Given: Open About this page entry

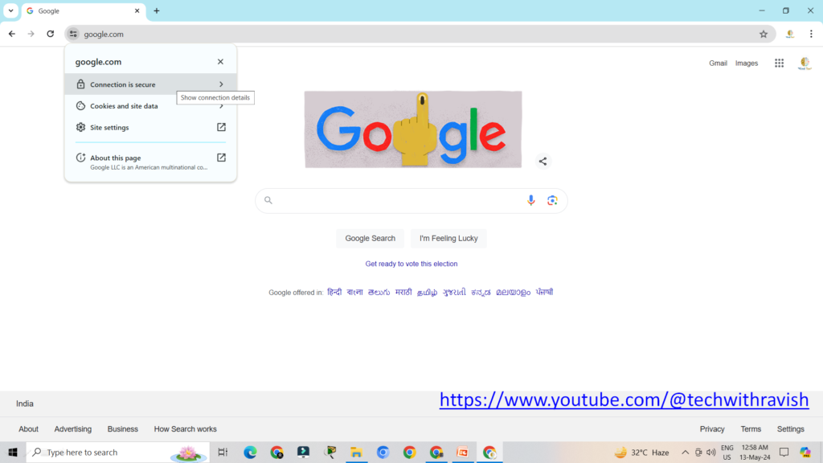Looking at the screenshot, I should (150, 162).
